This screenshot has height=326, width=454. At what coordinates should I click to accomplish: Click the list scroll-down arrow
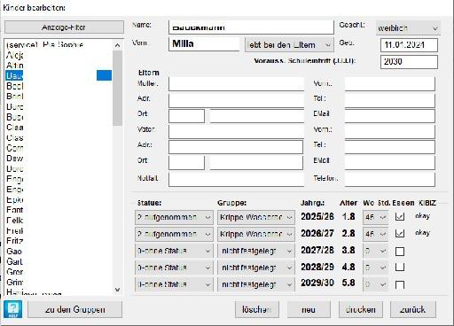[117, 290]
